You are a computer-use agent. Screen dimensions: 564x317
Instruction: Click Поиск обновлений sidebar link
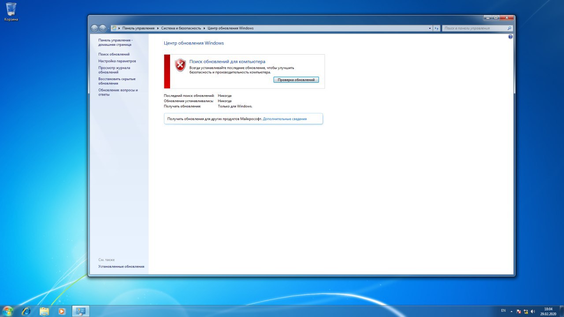pyautogui.click(x=114, y=54)
